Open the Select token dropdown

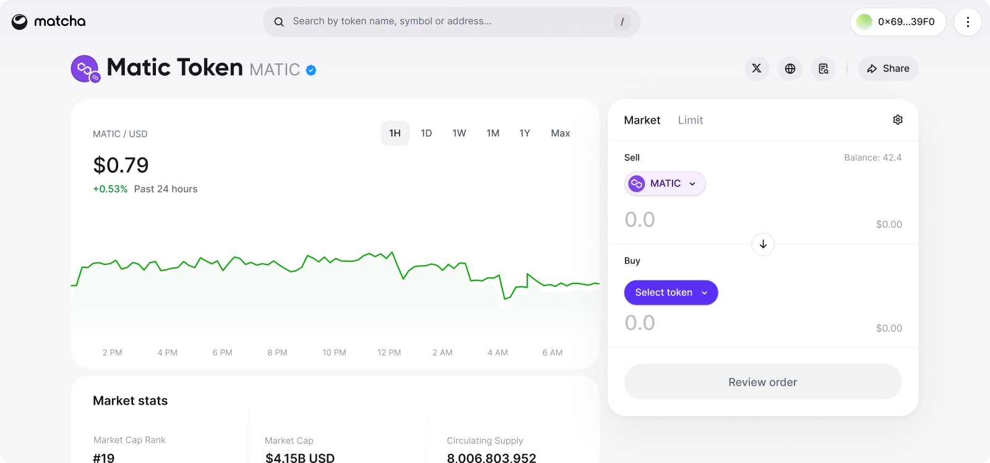click(671, 293)
